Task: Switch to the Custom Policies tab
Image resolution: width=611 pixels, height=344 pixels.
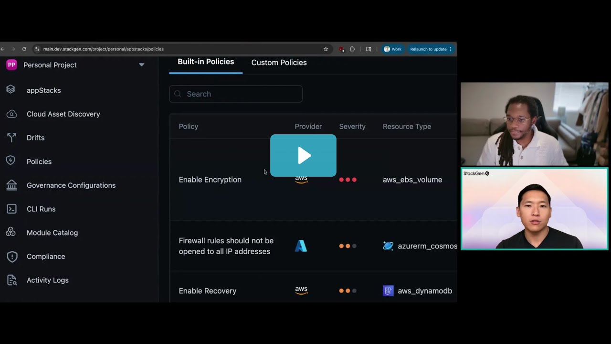Action: click(279, 63)
